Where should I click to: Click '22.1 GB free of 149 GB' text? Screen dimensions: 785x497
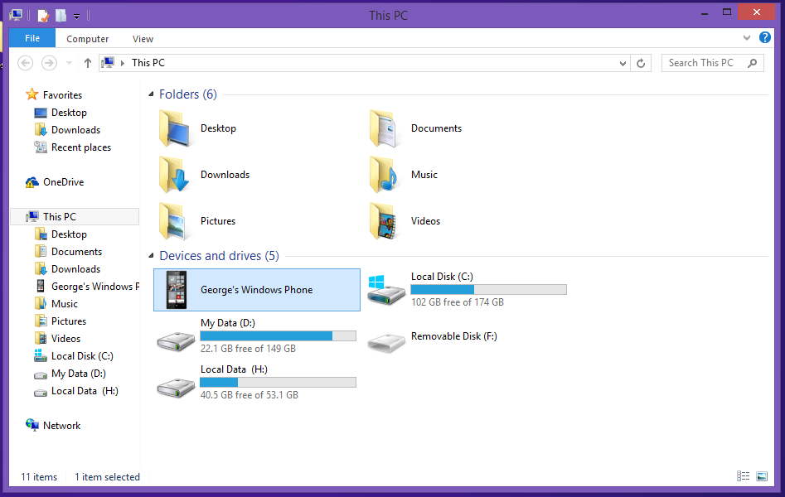point(249,349)
